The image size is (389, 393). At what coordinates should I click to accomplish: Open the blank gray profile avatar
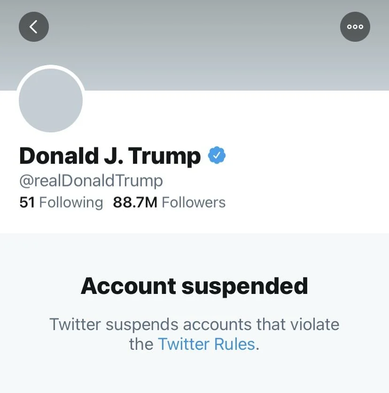point(51,100)
